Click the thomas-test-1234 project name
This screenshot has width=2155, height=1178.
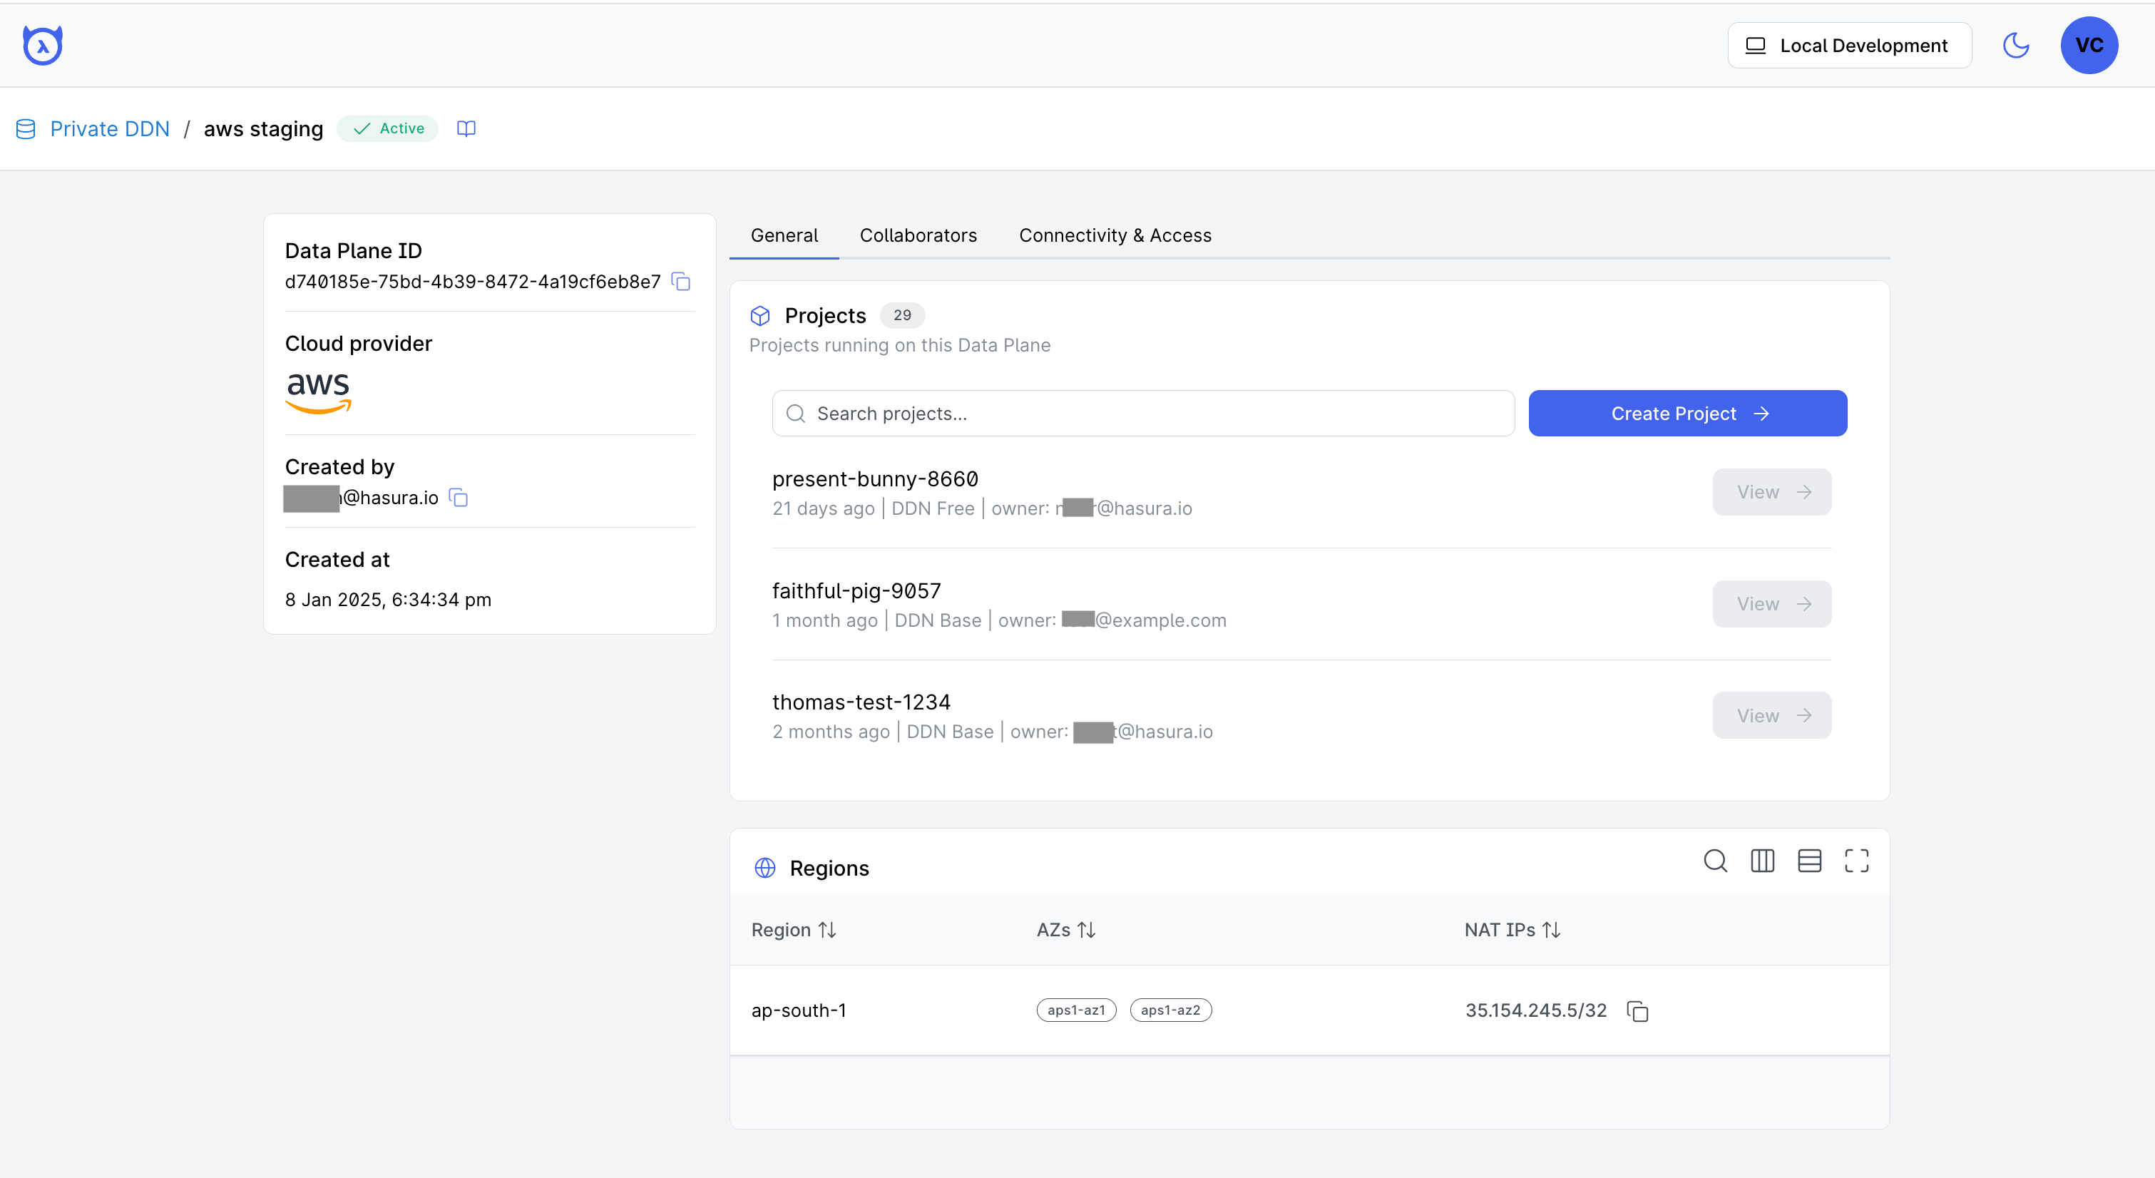pyautogui.click(x=861, y=702)
